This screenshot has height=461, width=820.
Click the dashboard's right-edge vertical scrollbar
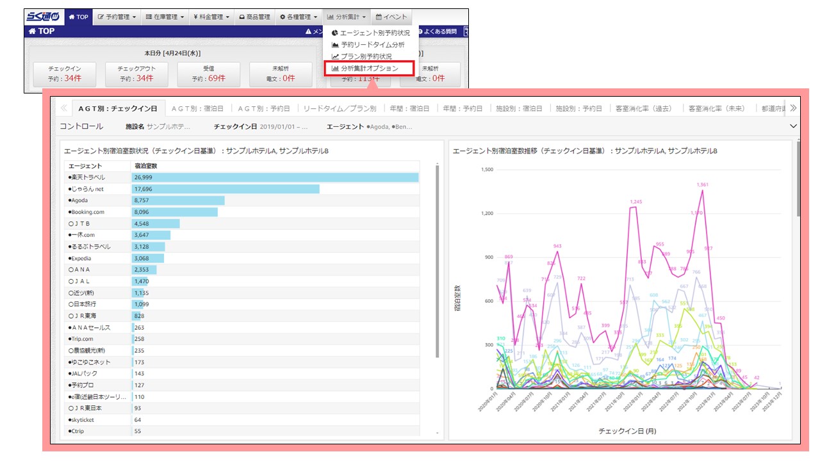pos(798,179)
